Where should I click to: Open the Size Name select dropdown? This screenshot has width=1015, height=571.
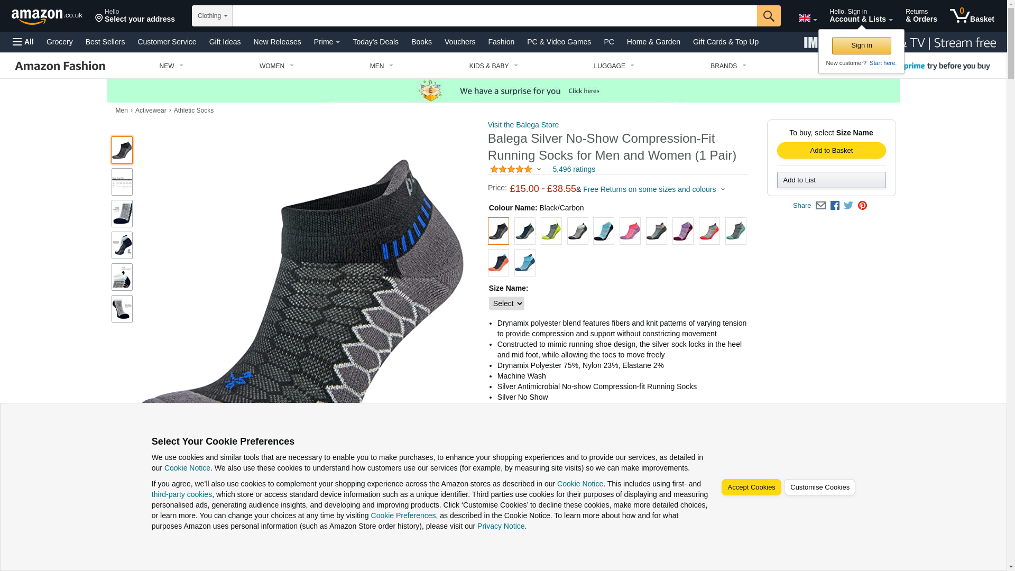[x=506, y=303]
